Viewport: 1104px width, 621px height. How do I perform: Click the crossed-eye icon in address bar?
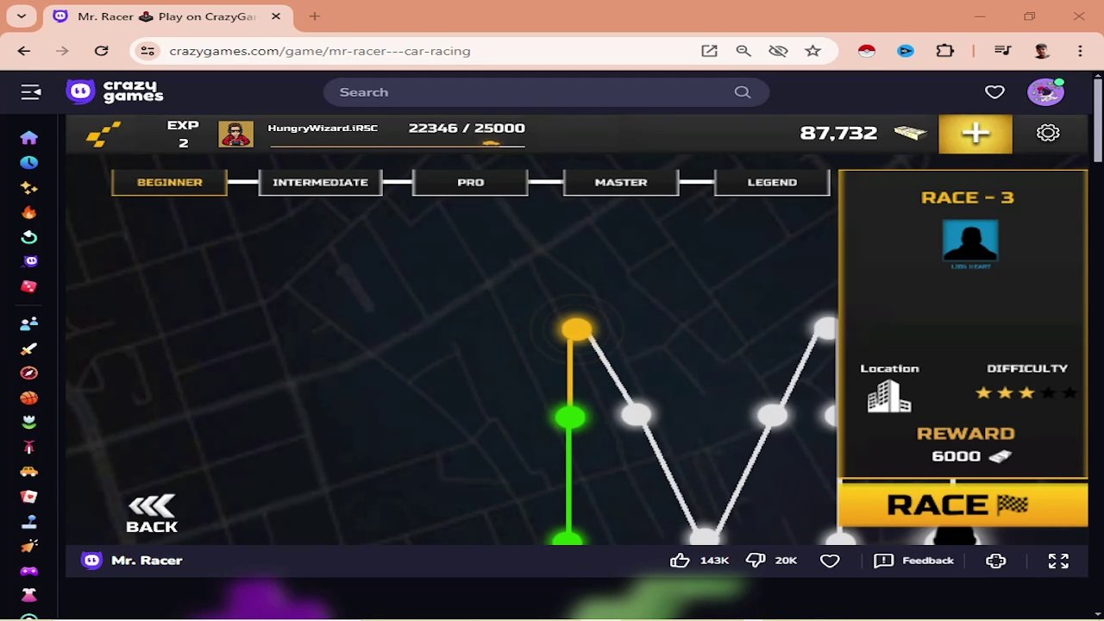[778, 51]
